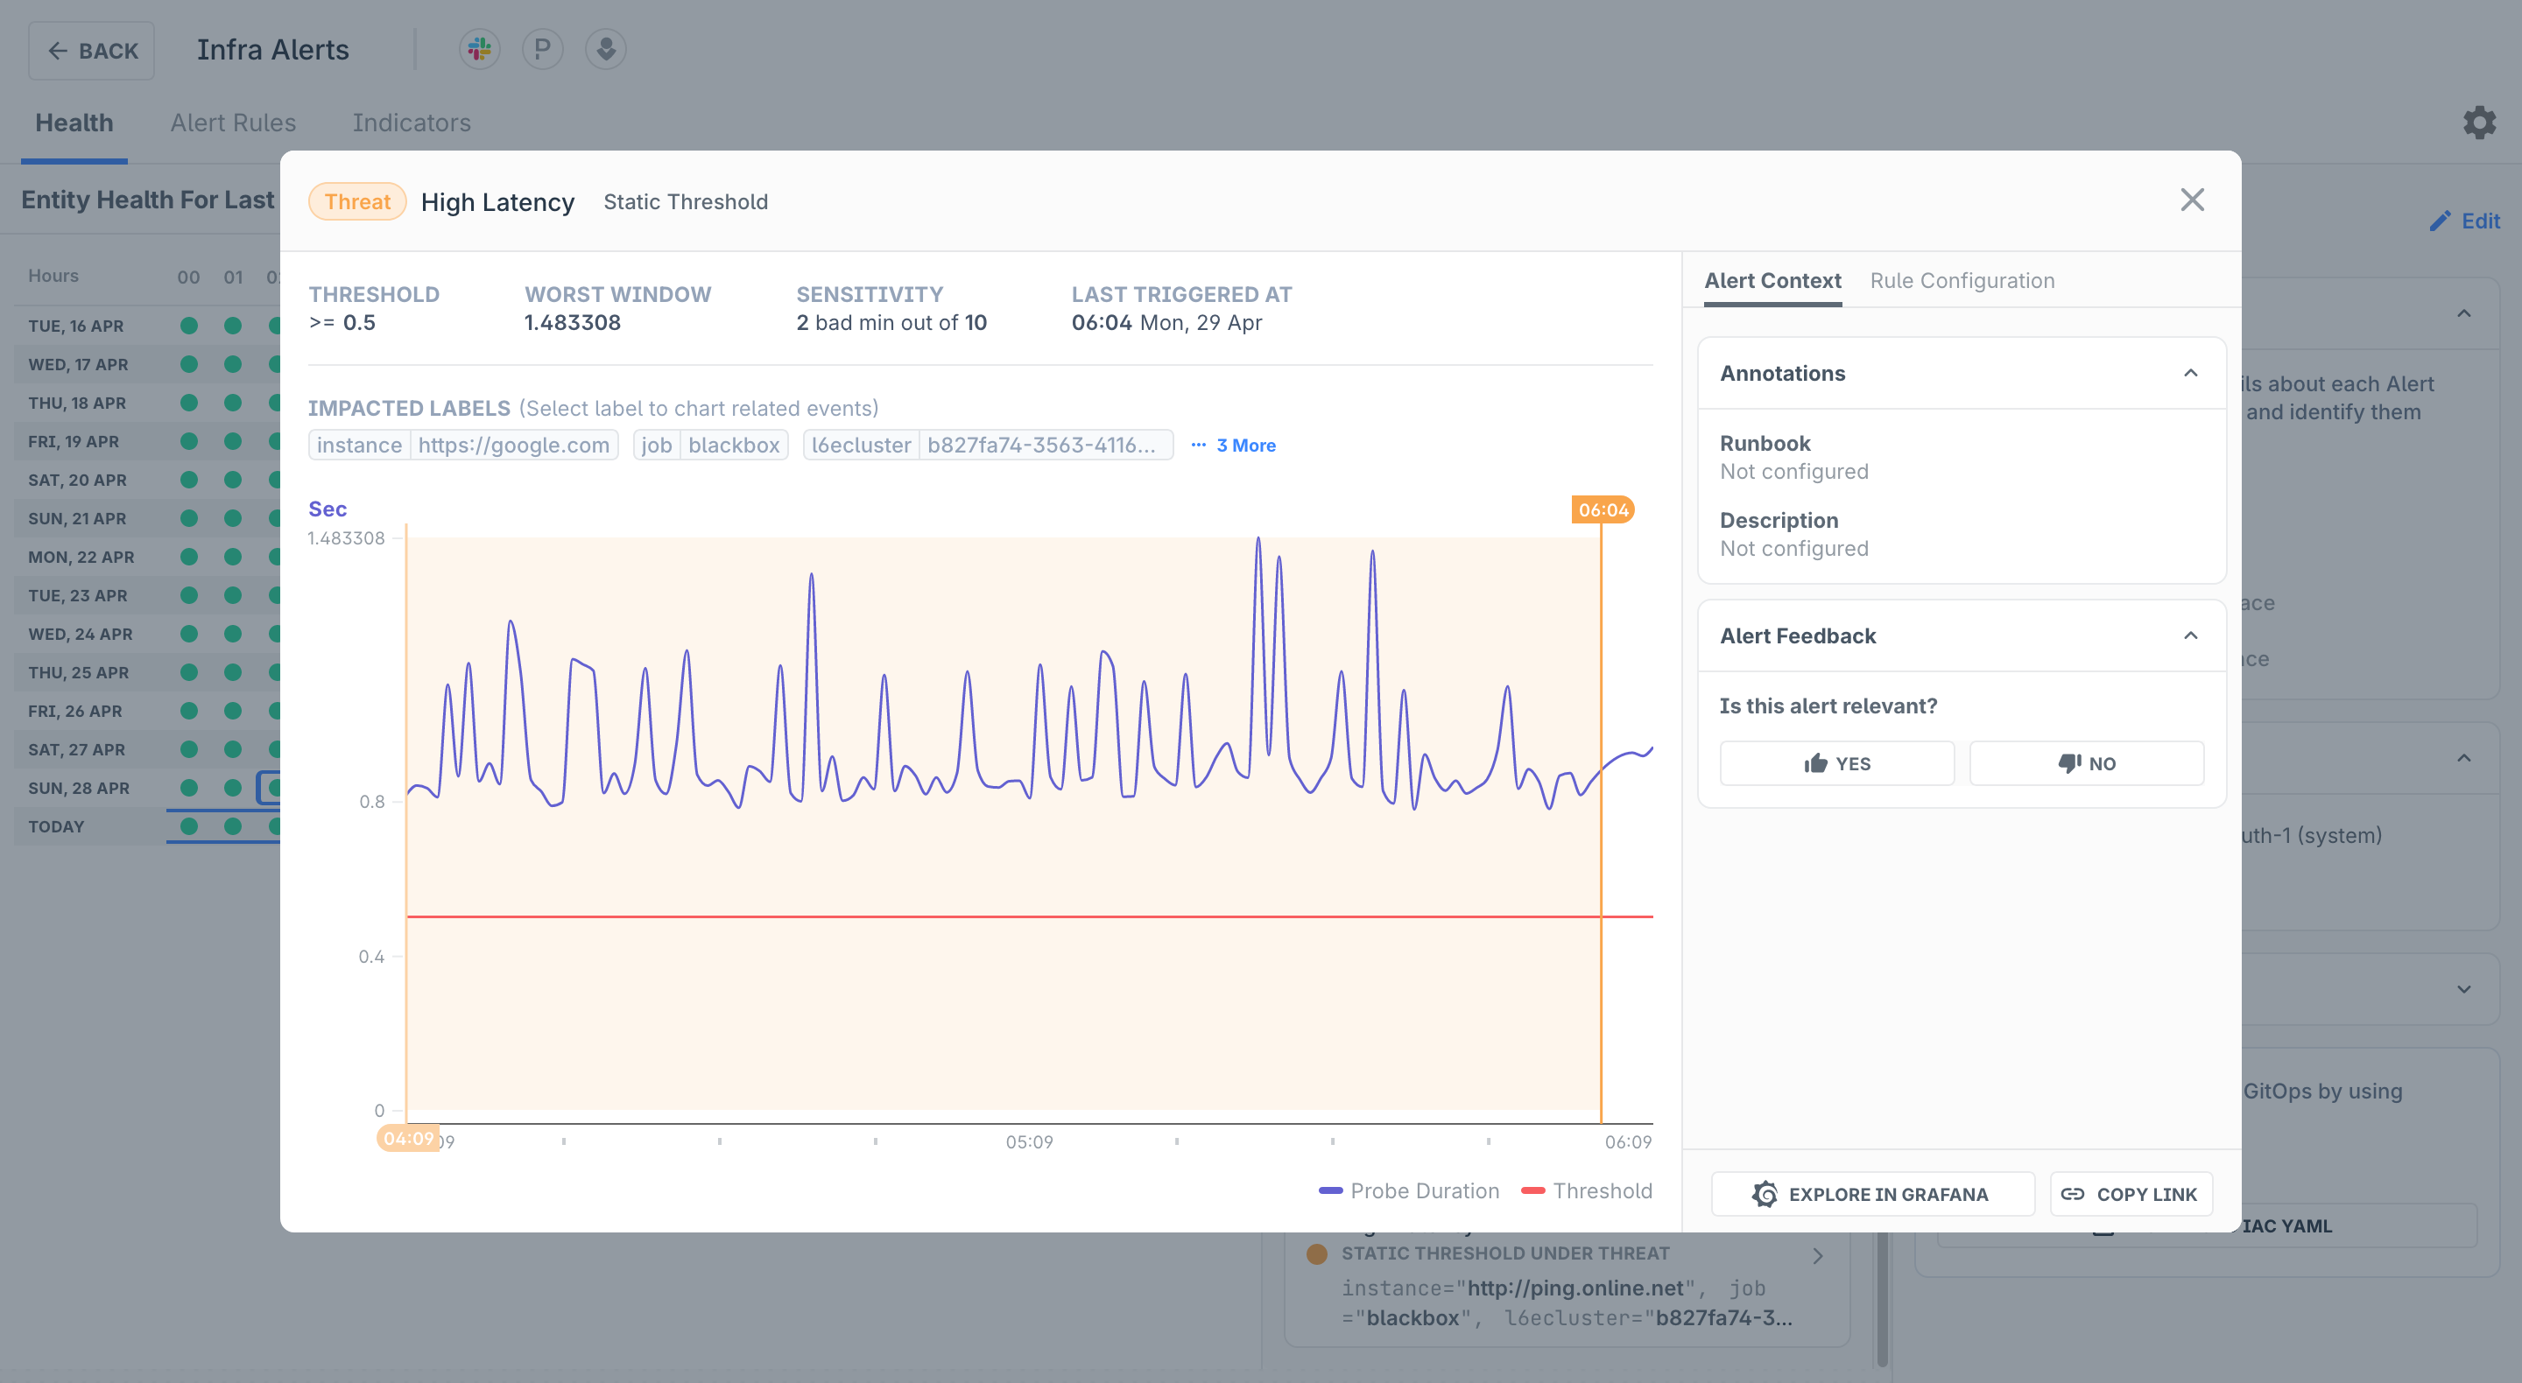Click the Threat severity badge
Viewport: 2522px width, 1383px height.
[x=357, y=201]
